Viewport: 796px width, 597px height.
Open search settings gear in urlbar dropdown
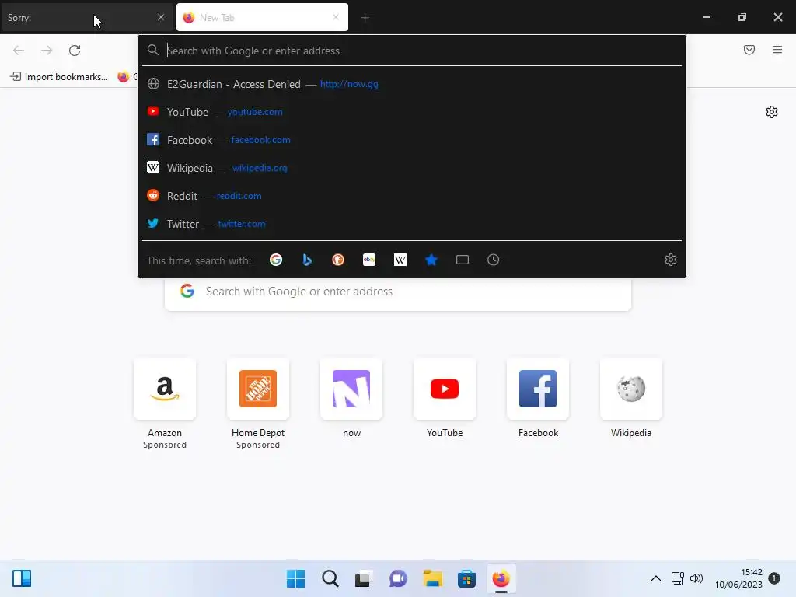point(671,260)
